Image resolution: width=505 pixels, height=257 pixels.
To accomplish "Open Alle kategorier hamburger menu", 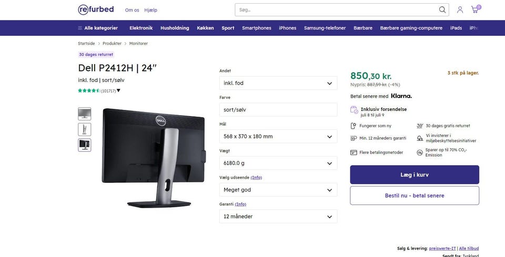I will 98,28.
